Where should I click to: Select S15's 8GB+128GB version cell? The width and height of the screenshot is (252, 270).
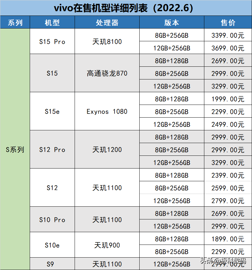172,61
